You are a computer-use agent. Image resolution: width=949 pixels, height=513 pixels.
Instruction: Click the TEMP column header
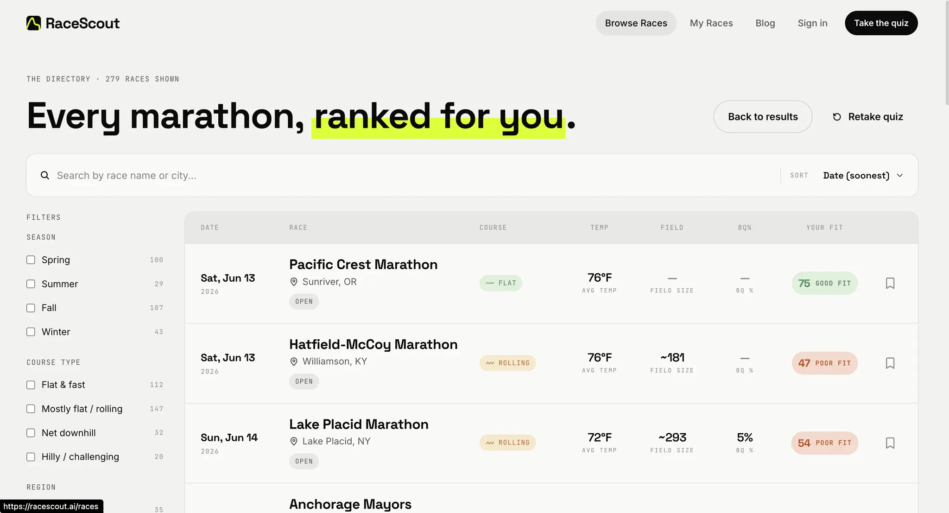599,228
